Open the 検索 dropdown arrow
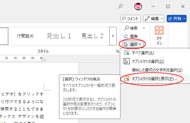Image resolution: width=190 pixels, height=123 pixels. pyautogui.click(x=144, y=28)
